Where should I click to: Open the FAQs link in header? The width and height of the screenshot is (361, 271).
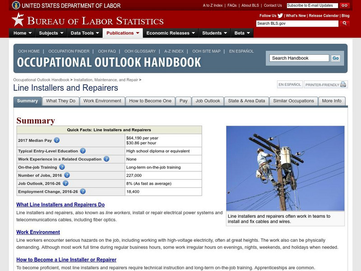click(x=232, y=5)
